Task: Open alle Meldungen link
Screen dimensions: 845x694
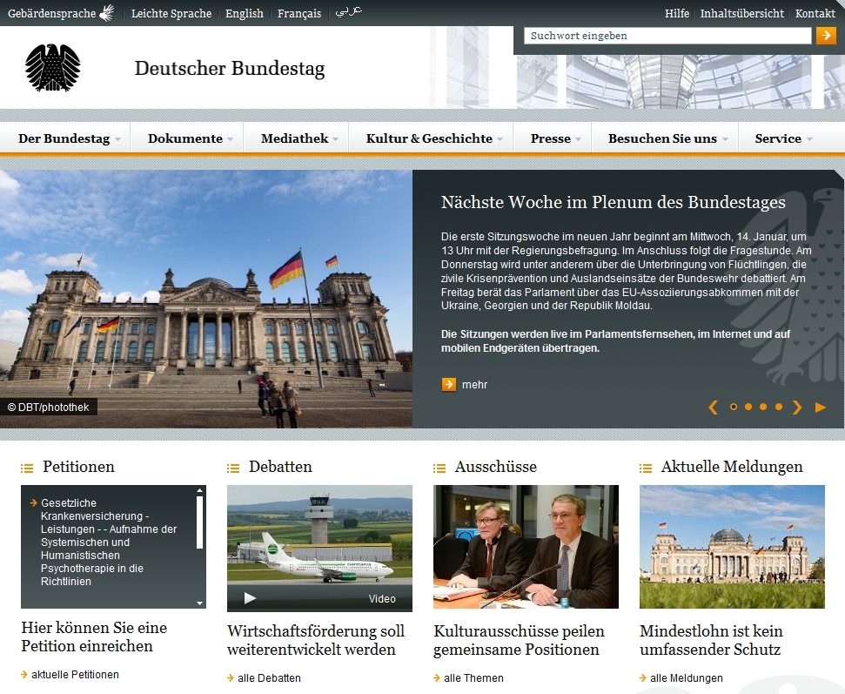Action: coord(687,677)
